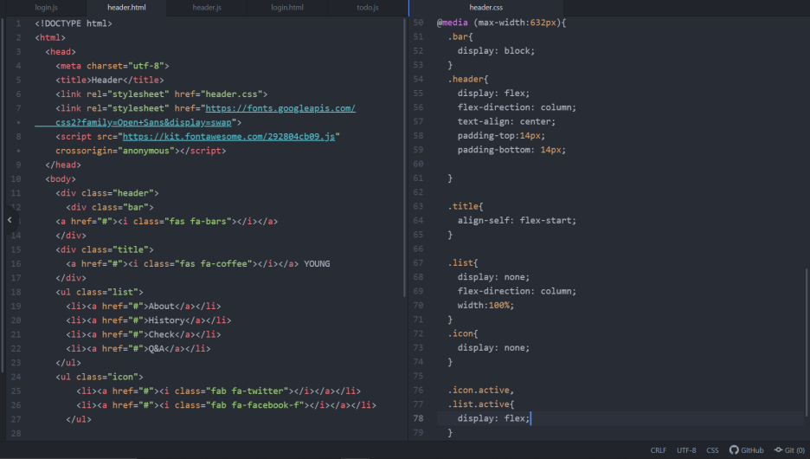Open the GitHub panel from status bar
The image size is (810, 459).
point(747,450)
